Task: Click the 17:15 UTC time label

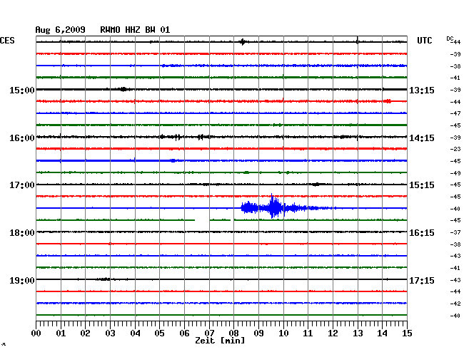Action: [x=422, y=280]
